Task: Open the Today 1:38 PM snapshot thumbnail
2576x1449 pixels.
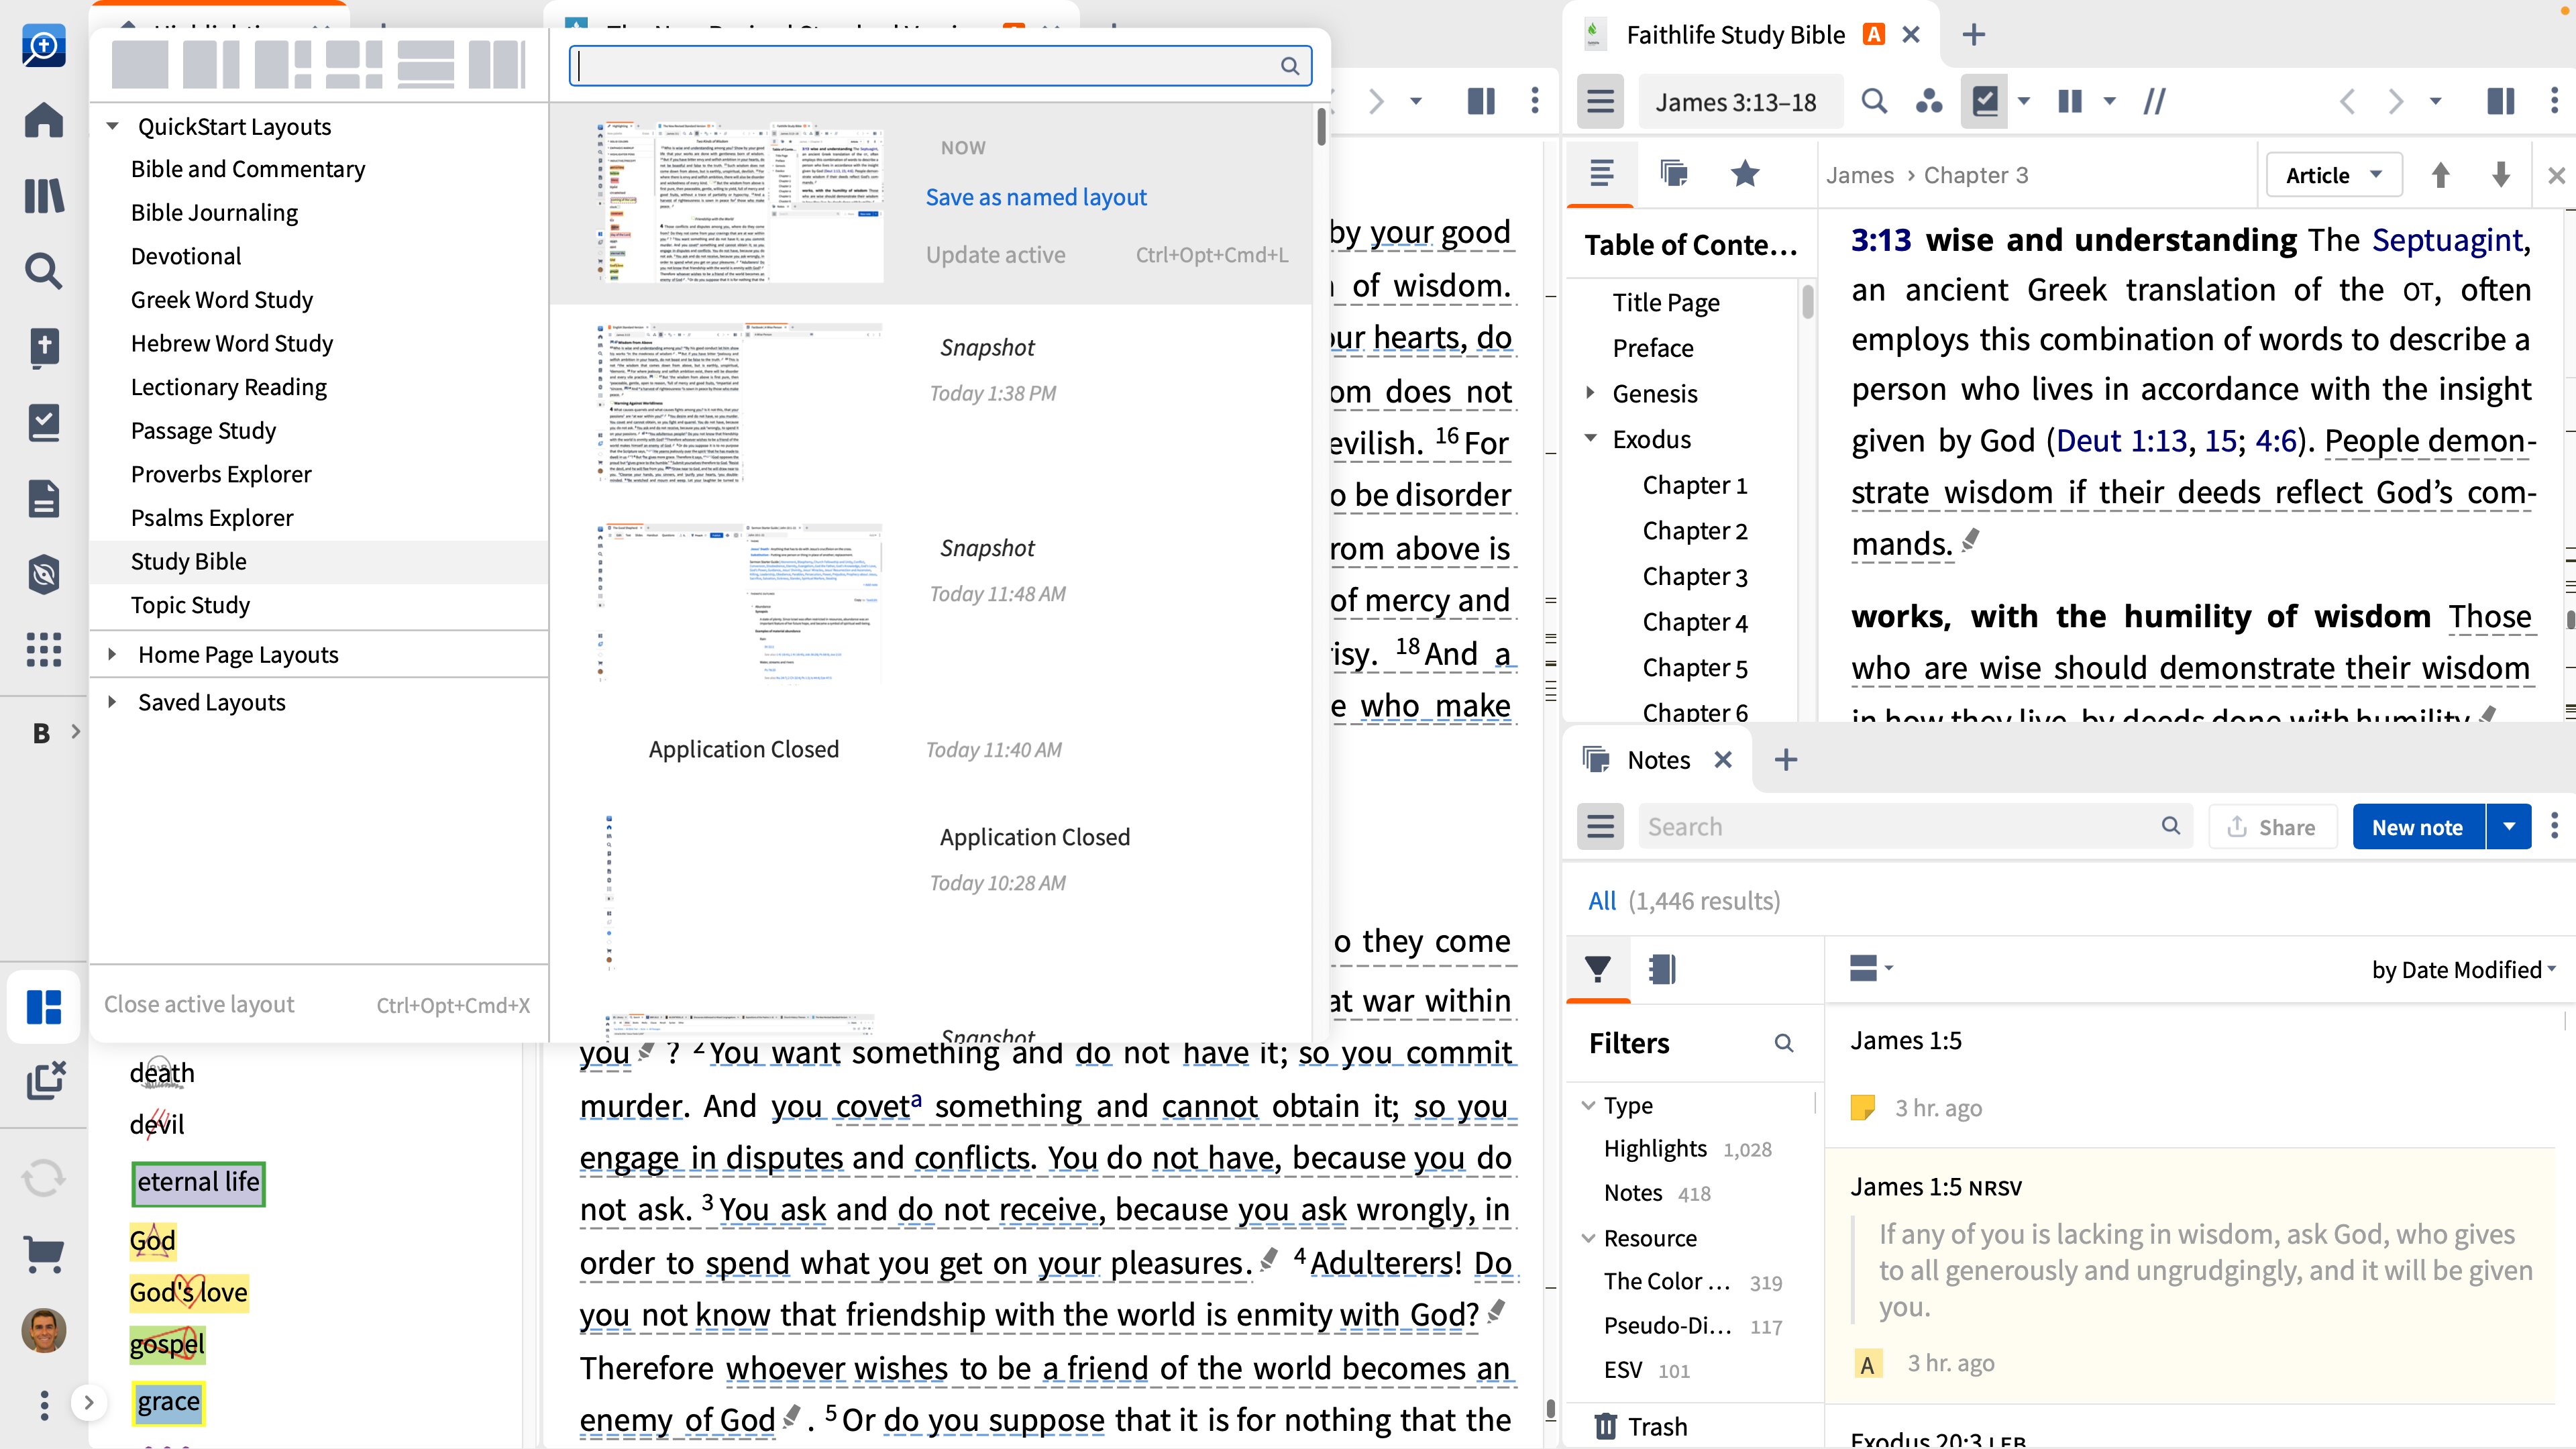Action: (740, 402)
